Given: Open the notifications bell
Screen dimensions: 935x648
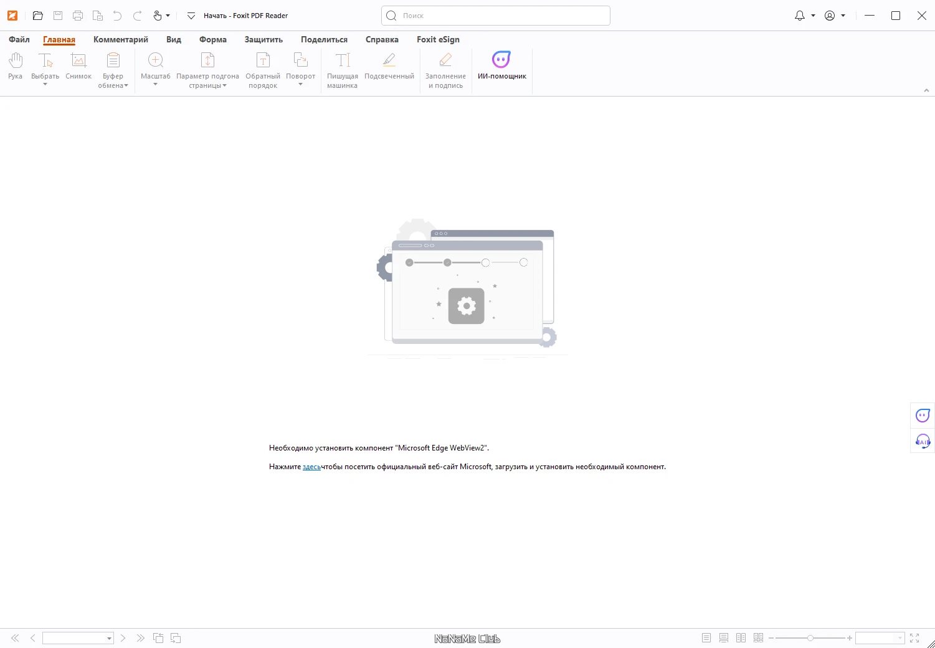Looking at the screenshot, I should [x=800, y=16].
